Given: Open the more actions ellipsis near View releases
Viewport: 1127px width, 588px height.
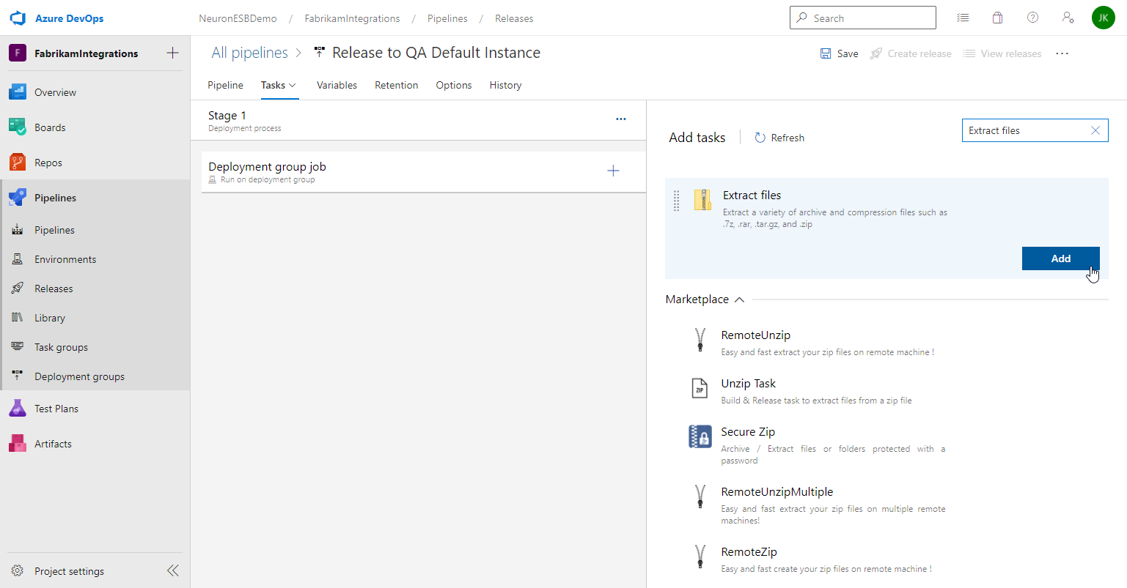Looking at the screenshot, I should tap(1062, 53).
